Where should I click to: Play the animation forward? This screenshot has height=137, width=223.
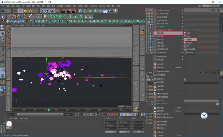(x=90, y=114)
